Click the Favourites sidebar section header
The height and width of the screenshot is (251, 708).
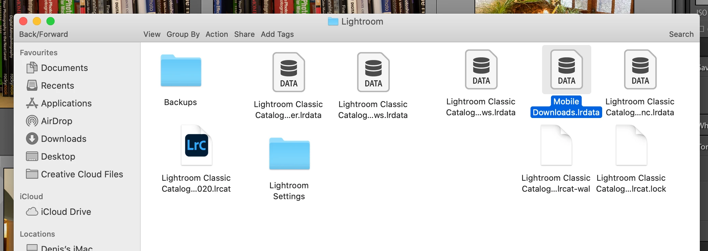39,53
